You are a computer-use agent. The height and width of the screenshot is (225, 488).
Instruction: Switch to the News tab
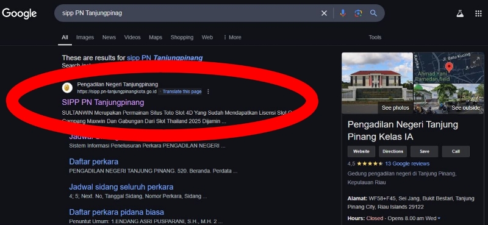coord(109,37)
